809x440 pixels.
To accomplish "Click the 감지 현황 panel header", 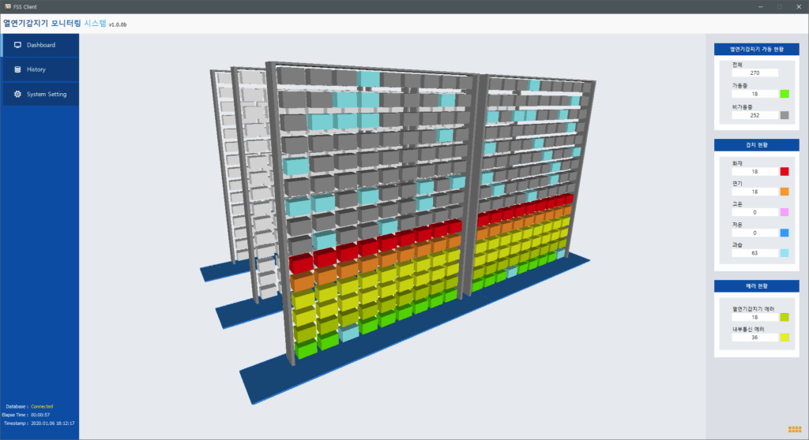I will [756, 145].
